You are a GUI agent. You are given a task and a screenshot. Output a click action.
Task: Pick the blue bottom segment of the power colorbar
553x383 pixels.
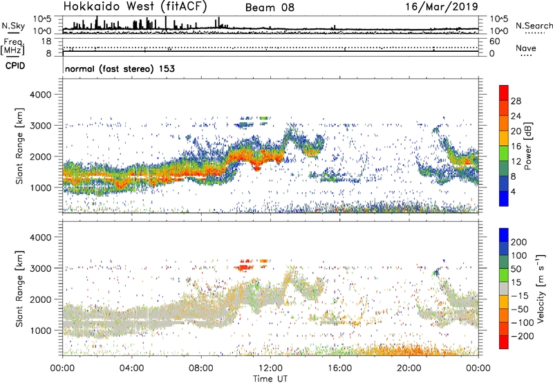(x=504, y=198)
